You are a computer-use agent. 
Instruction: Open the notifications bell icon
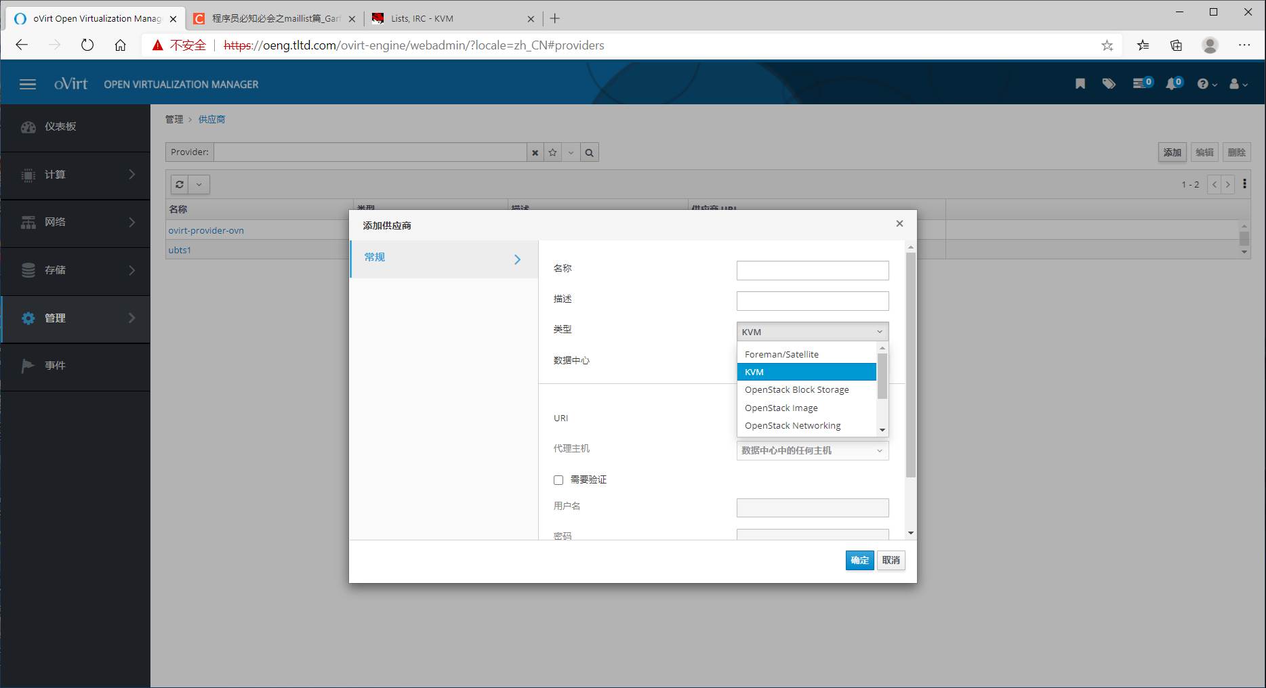click(x=1172, y=84)
